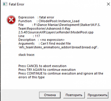Click the Can't find model file text

56,44
